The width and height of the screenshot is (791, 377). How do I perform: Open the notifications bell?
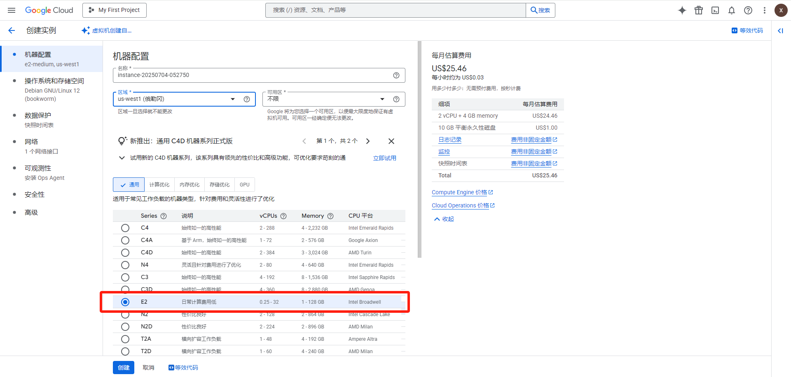pyautogui.click(x=732, y=10)
